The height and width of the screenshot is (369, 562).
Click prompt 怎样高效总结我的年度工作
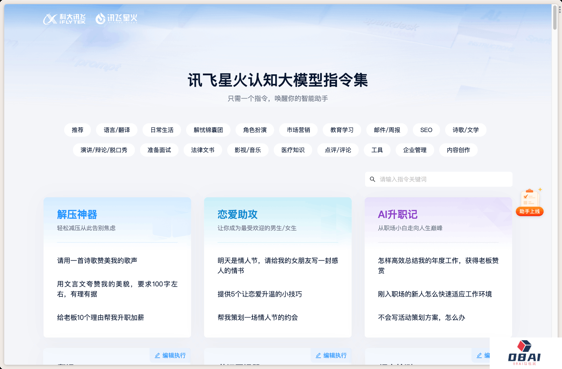pos(438,266)
